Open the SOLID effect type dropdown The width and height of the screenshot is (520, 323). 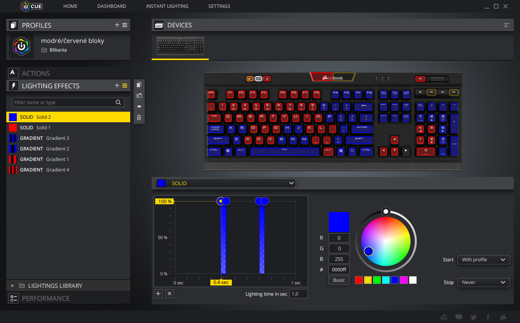pyautogui.click(x=226, y=183)
